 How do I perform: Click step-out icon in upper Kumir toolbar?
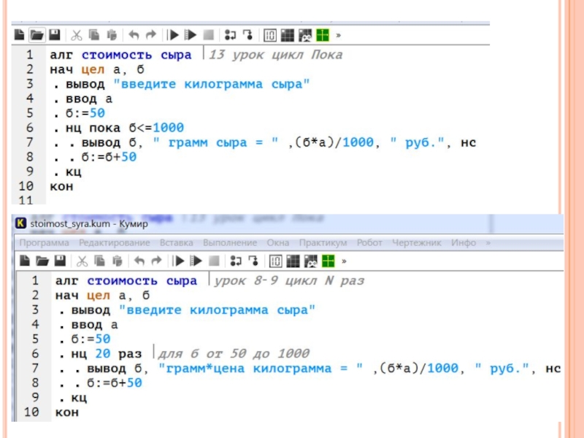(248, 35)
